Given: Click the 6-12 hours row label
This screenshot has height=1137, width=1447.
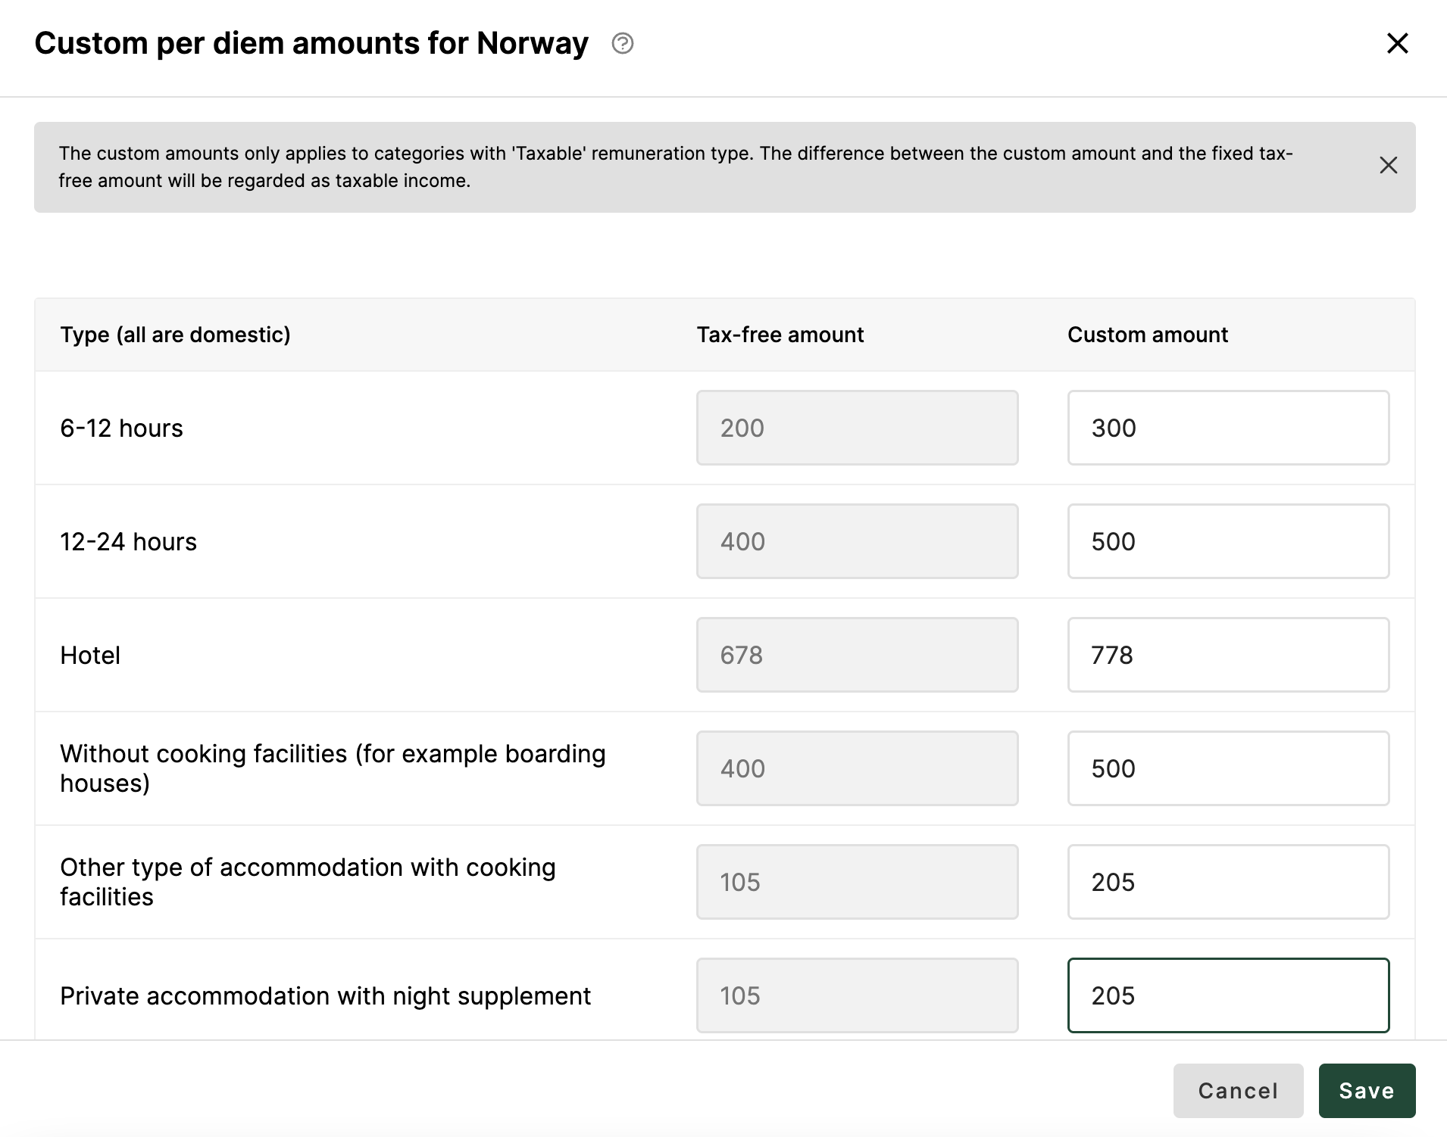Looking at the screenshot, I should click(121, 428).
